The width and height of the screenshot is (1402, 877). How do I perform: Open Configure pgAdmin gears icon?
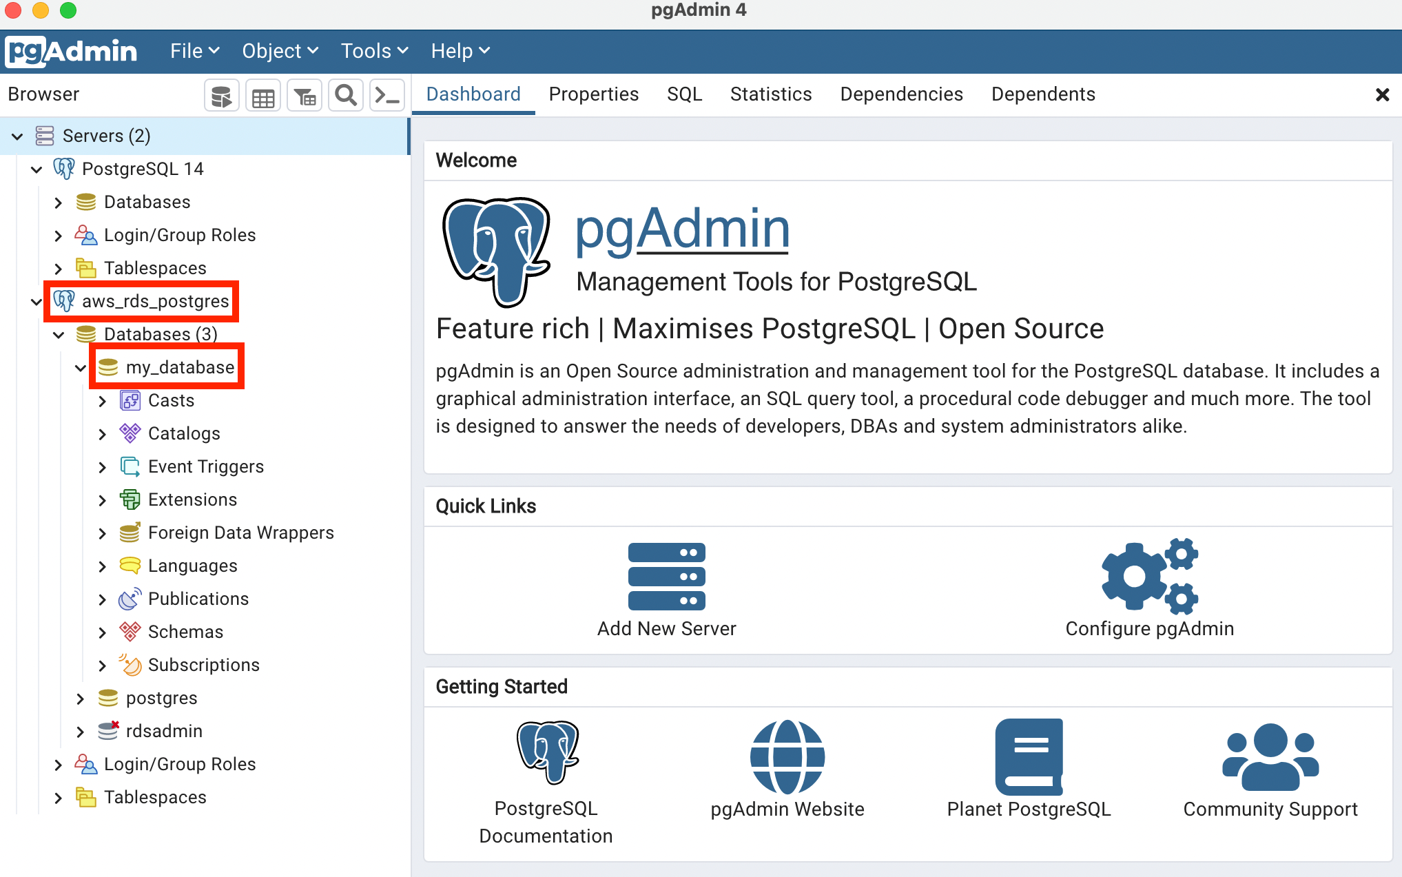(x=1149, y=577)
